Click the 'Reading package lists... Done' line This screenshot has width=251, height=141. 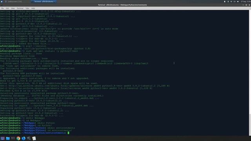[21, 54]
